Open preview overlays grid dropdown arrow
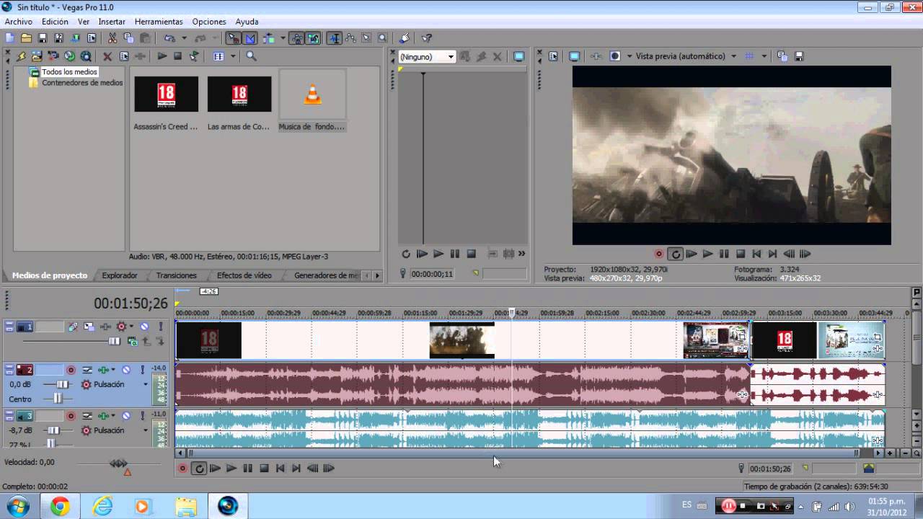The image size is (923, 519). click(x=764, y=56)
